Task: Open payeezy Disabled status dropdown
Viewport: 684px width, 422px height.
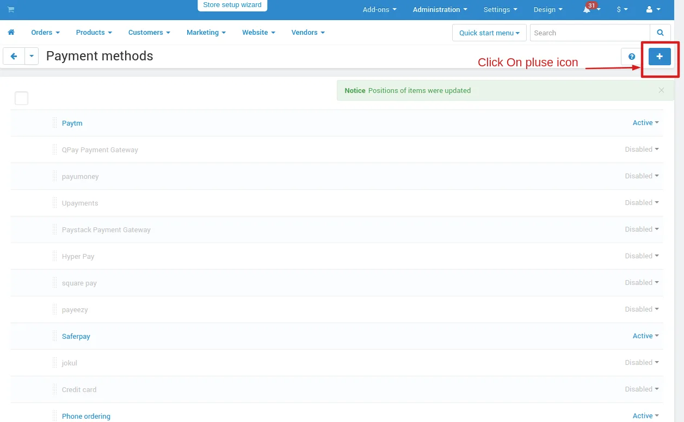Action: (642, 309)
